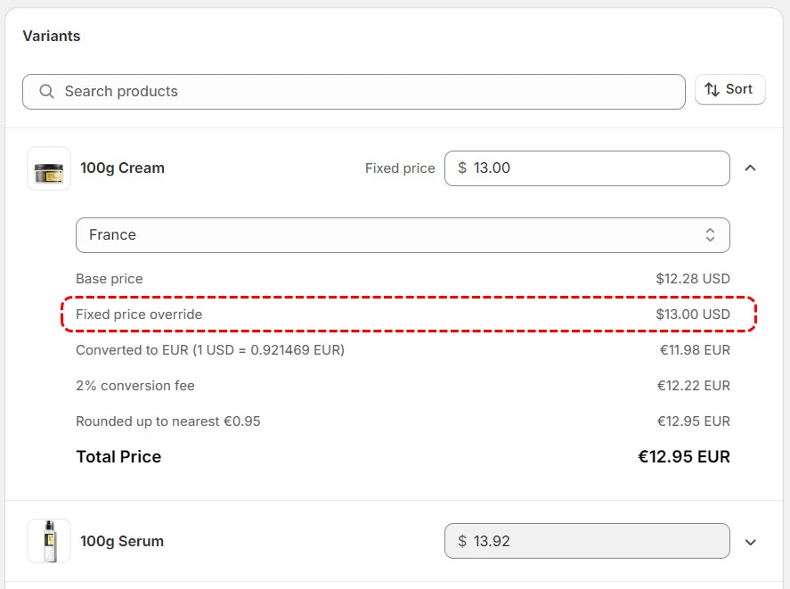Image resolution: width=790 pixels, height=589 pixels.
Task: Open the 100g Cream product thumbnail
Action: click(49, 168)
